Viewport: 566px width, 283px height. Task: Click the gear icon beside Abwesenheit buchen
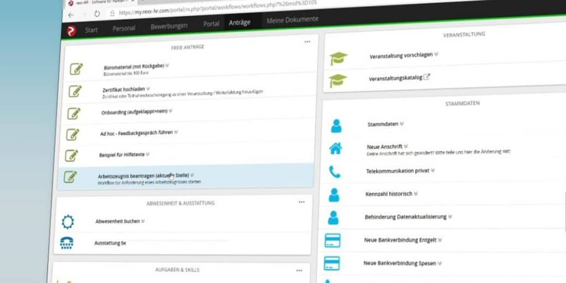67,222
